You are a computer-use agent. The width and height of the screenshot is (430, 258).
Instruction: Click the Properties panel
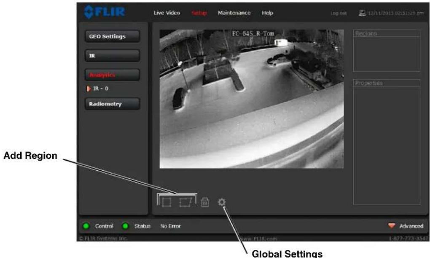[x=387, y=142]
